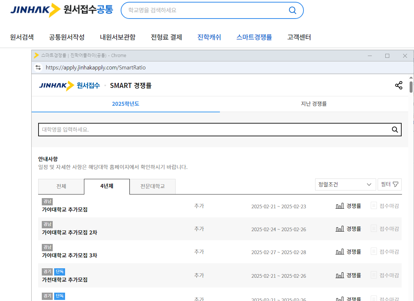Open 가천대학교 추가모집 entry

pyautogui.click(x=65, y=280)
